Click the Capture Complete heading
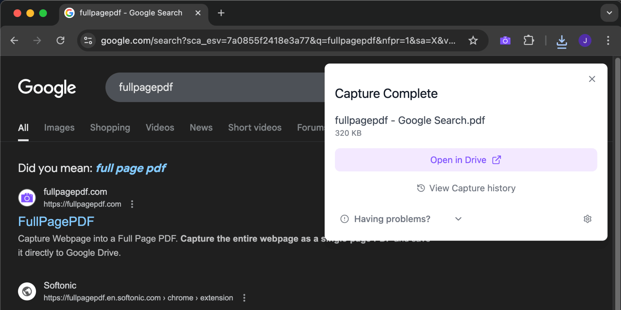This screenshot has height=310, width=621. [x=386, y=94]
